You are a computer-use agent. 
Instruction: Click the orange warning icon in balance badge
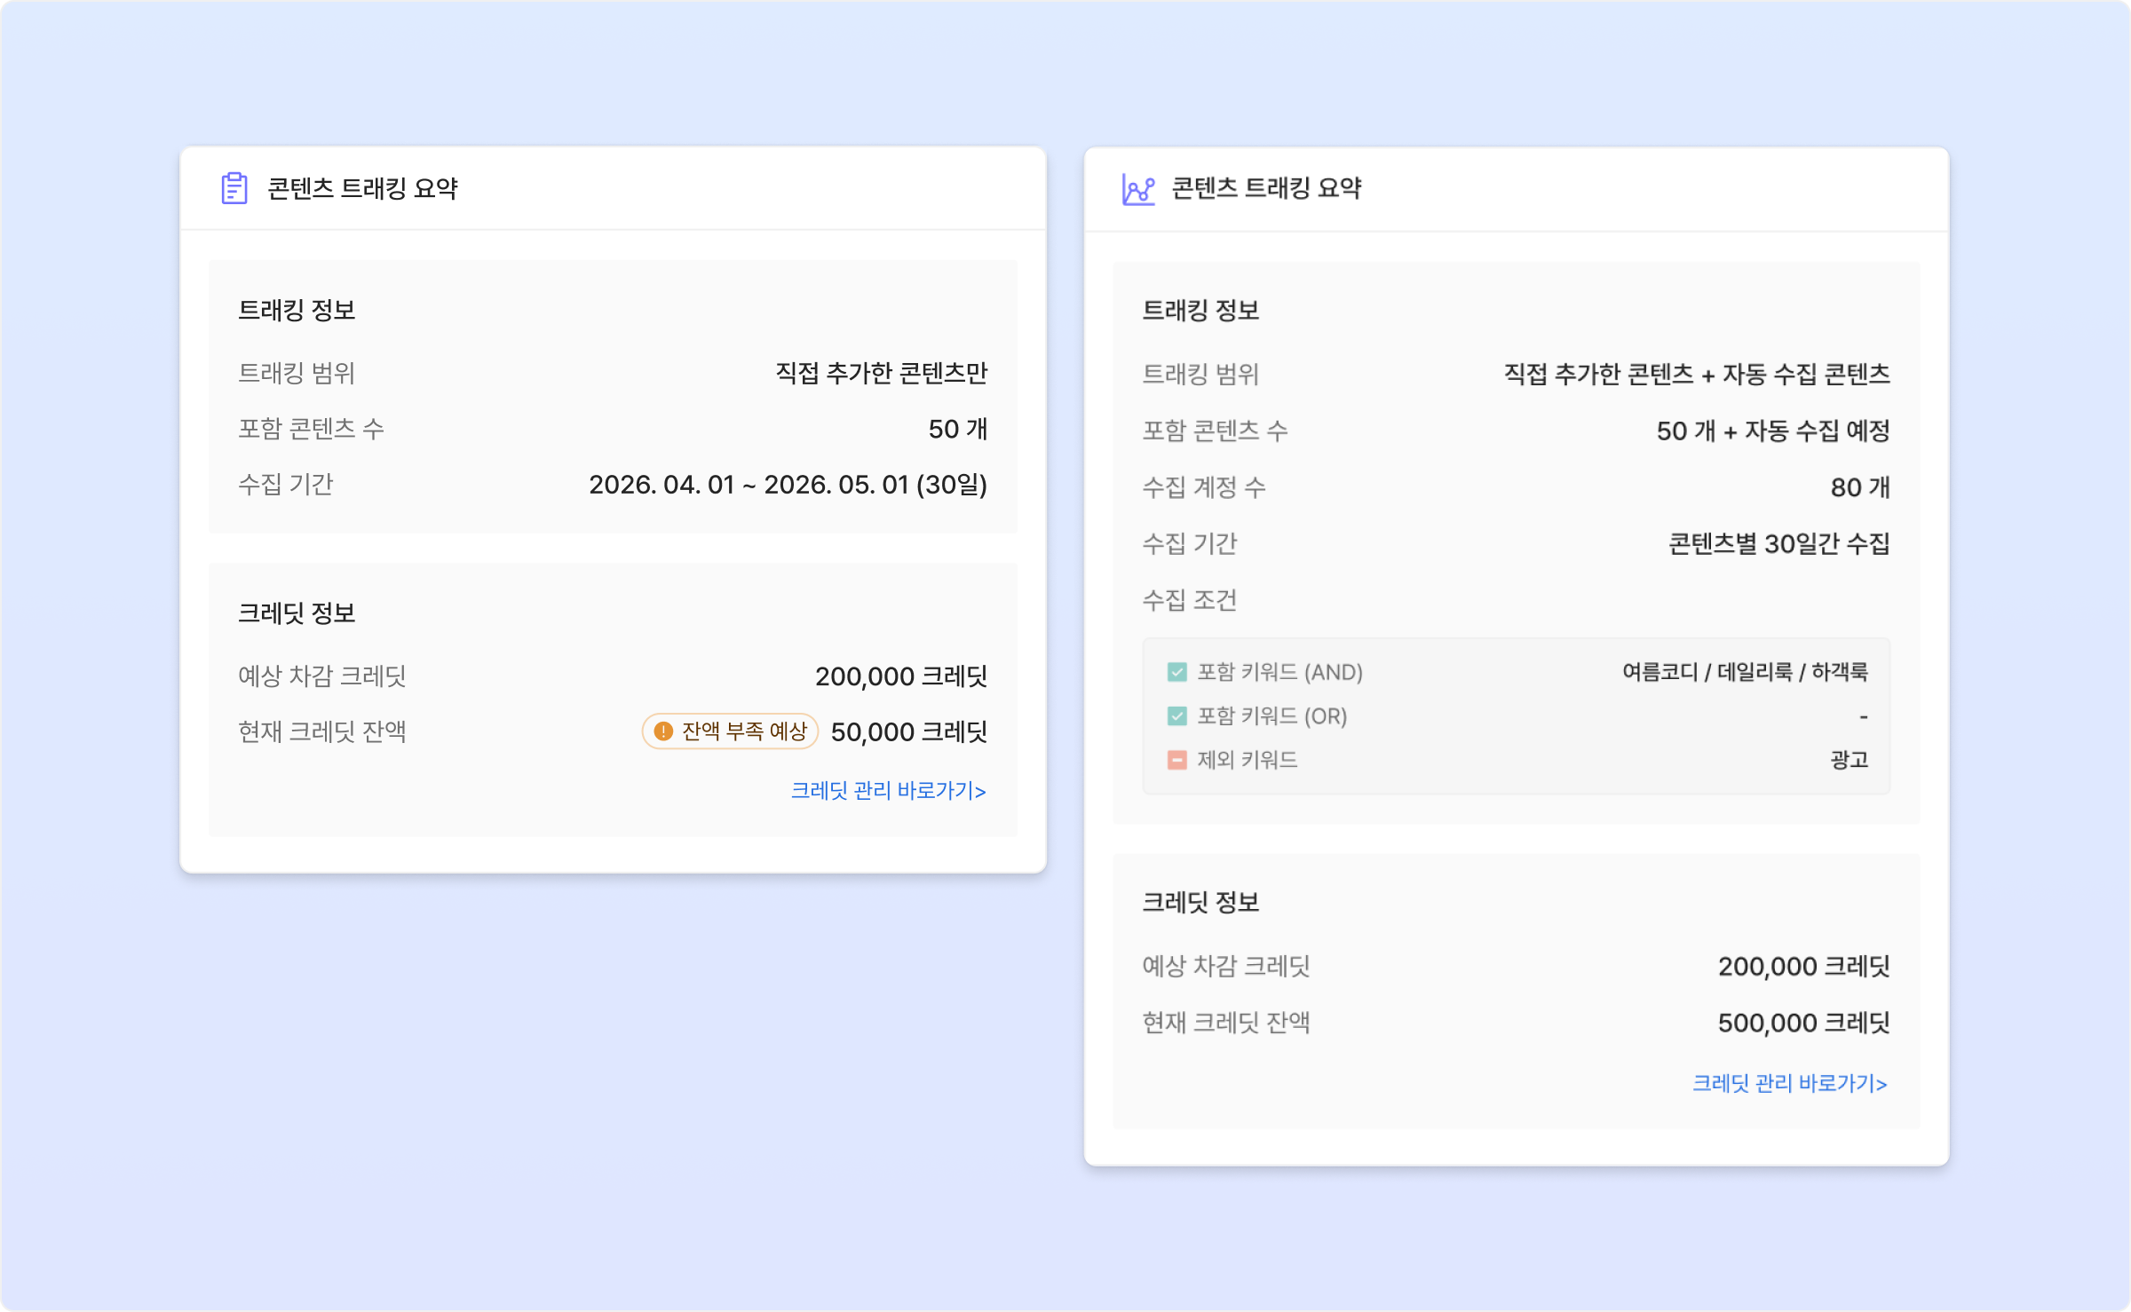(663, 731)
